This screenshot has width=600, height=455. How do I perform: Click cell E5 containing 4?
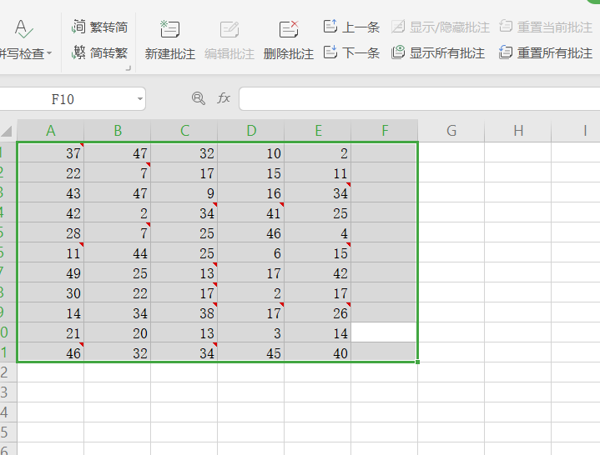318,232
